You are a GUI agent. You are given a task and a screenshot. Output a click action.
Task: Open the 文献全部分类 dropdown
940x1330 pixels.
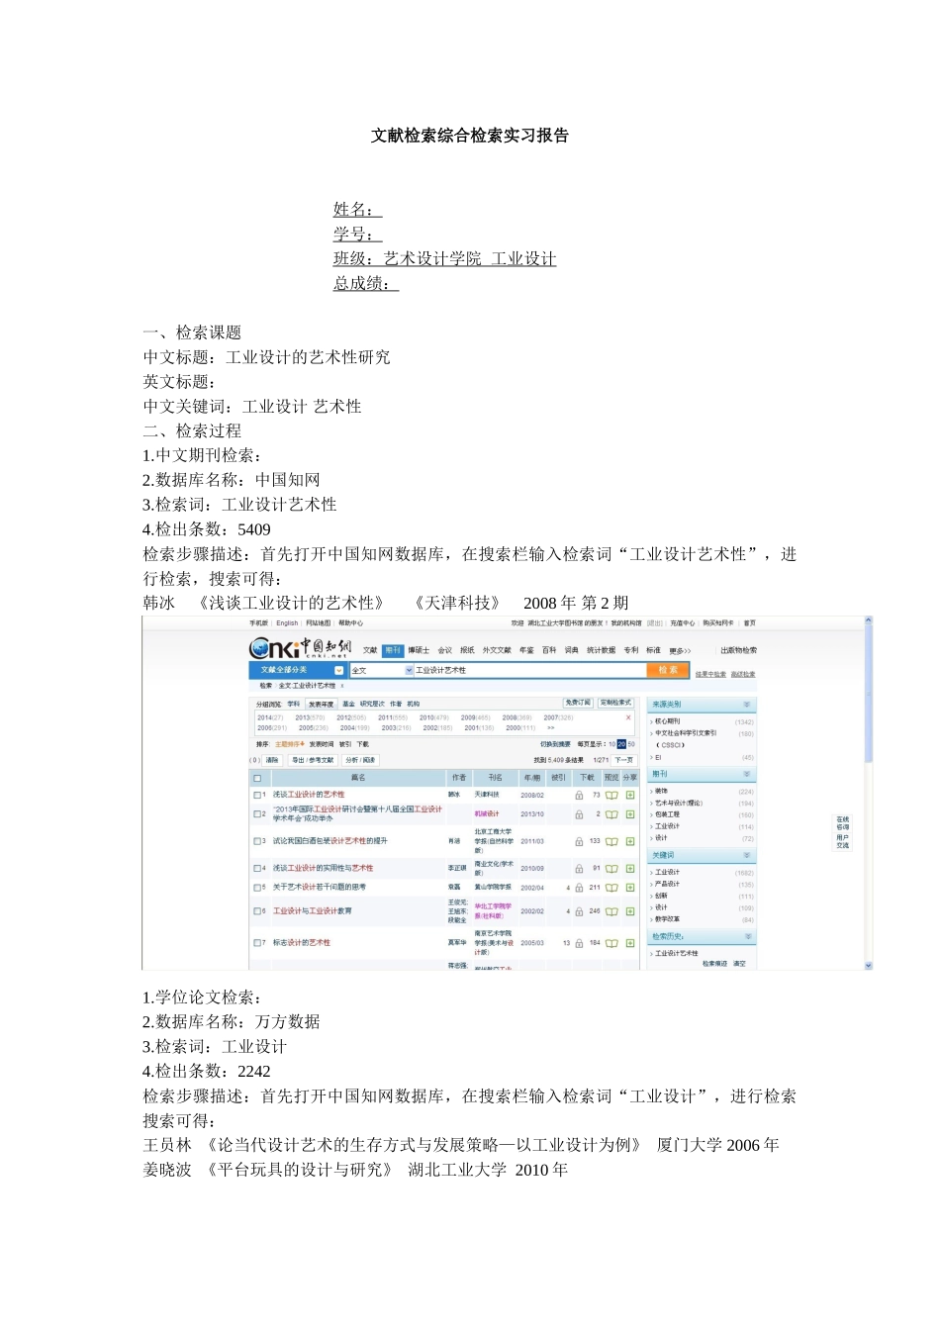(339, 670)
